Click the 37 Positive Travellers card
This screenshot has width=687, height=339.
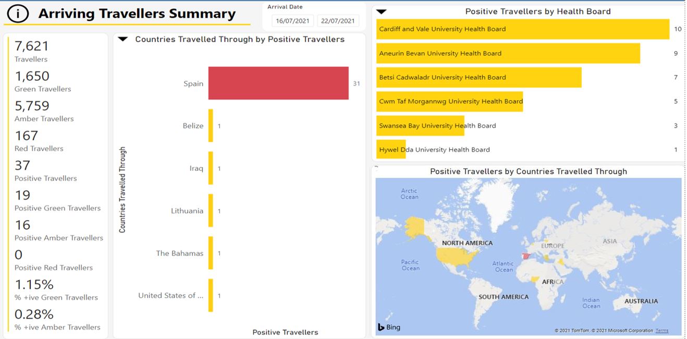[45, 171]
